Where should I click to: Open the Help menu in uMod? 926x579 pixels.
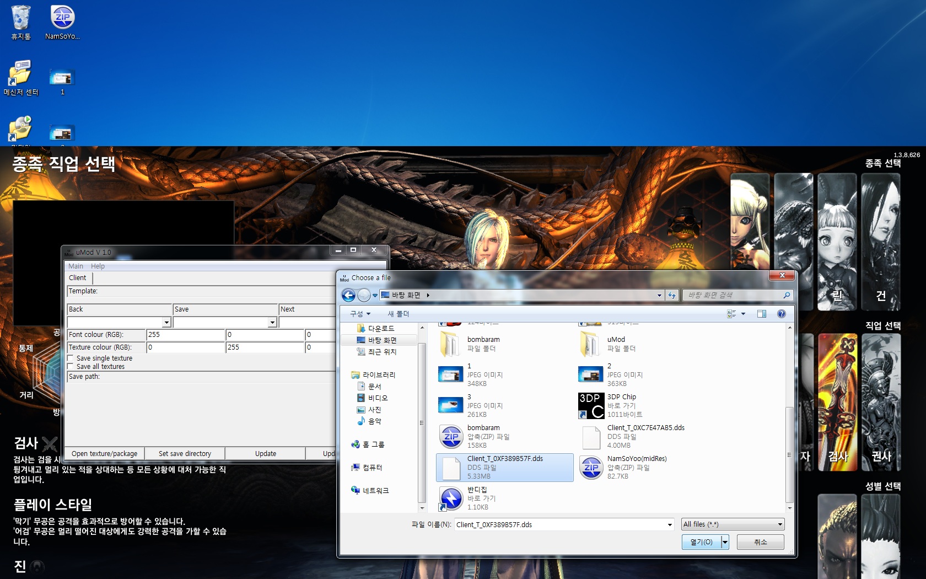click(98, 266)
